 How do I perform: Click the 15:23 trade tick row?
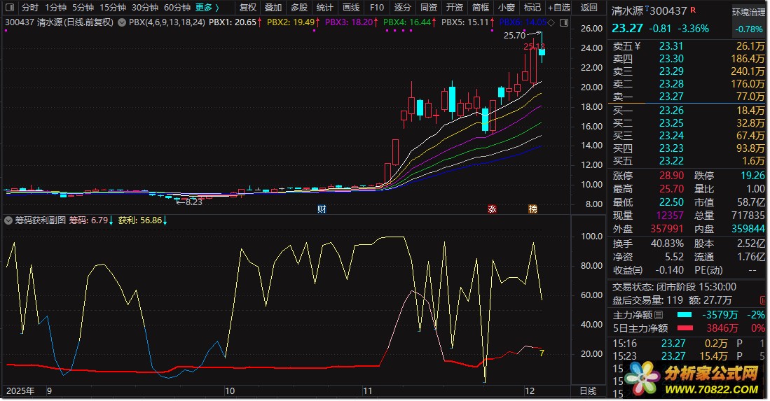(x=688, y=356)
